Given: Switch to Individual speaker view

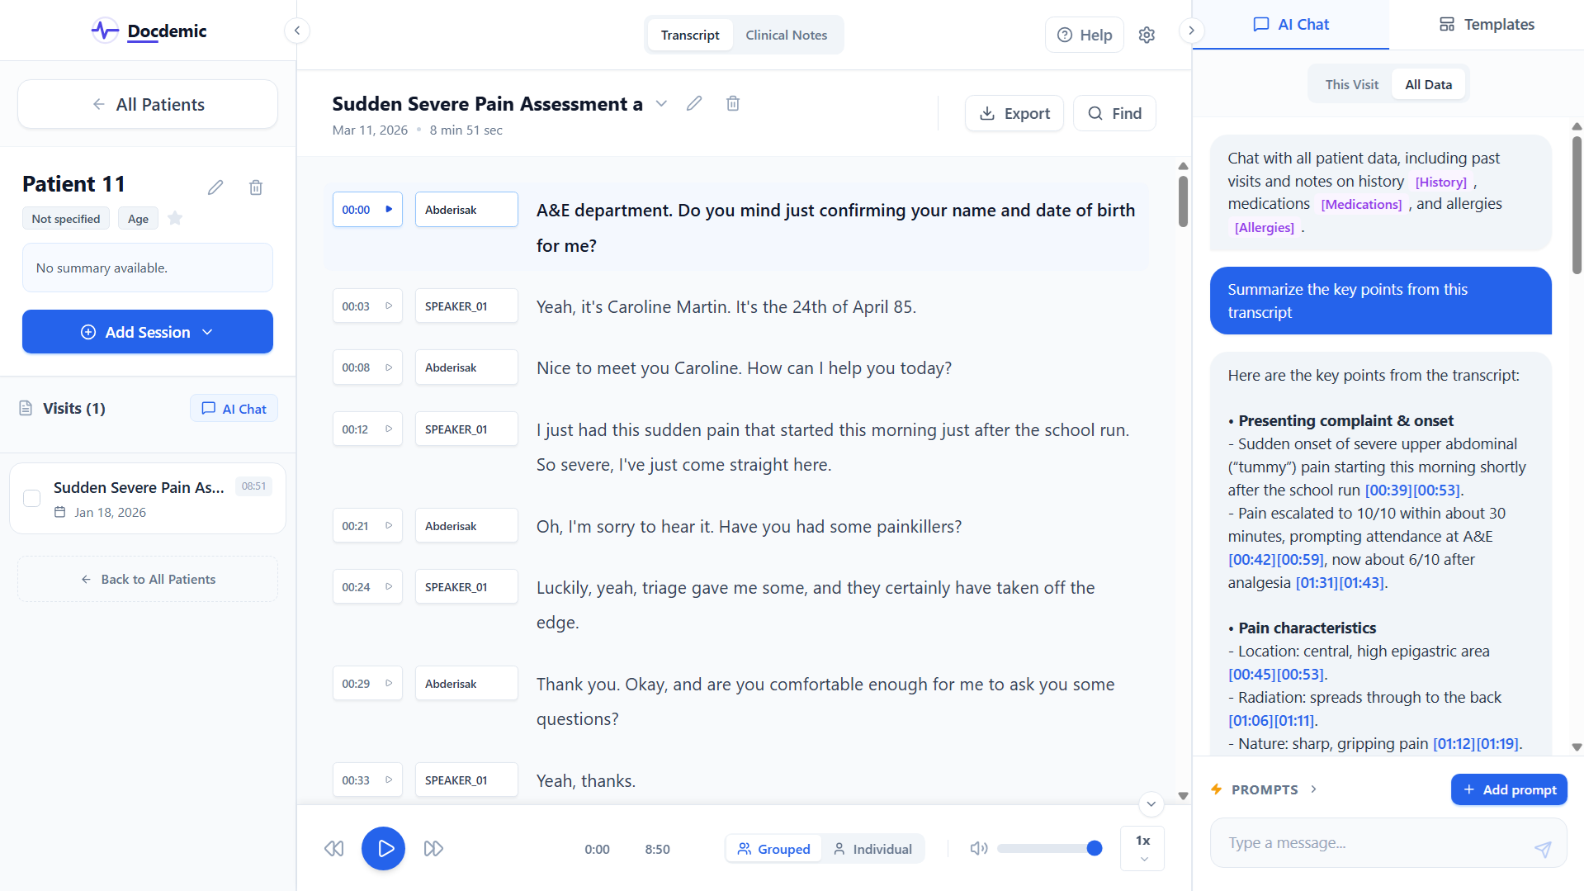Looking at the screenshot, I should tap(872, 849).
